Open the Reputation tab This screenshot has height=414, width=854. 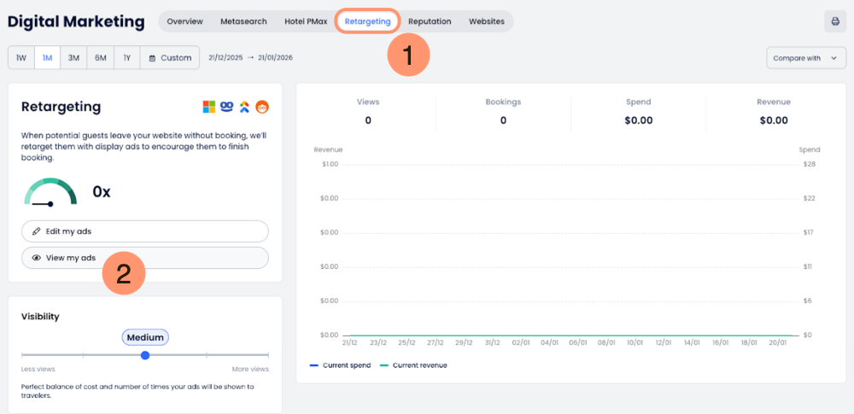click(430, 21)
